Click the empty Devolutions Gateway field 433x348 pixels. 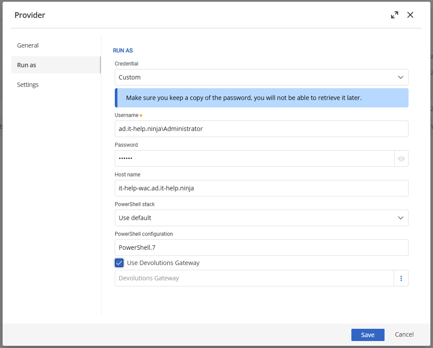tap(254, 278)
